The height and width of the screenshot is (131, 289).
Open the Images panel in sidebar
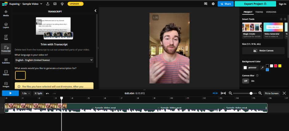pyautogui.click(x=6, y=84)
